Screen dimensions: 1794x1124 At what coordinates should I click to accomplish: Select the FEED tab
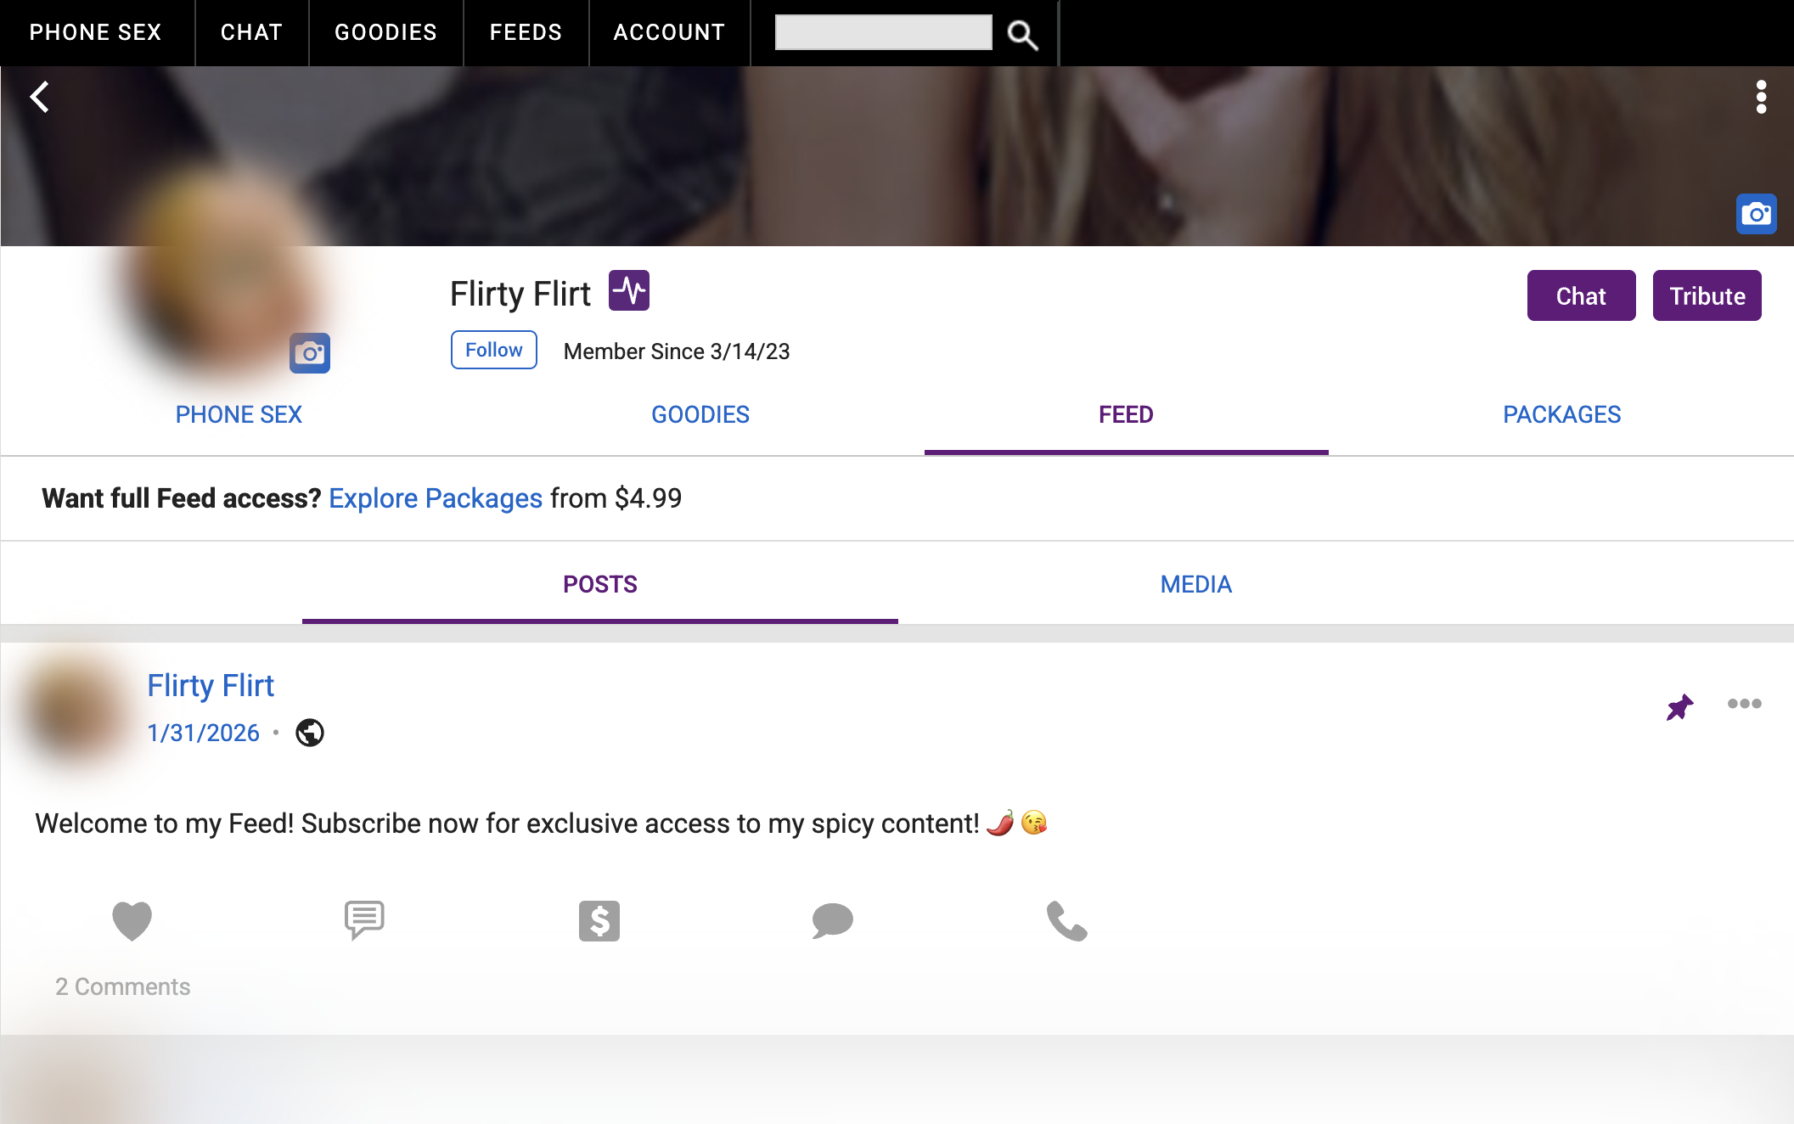click(1126, 414)
